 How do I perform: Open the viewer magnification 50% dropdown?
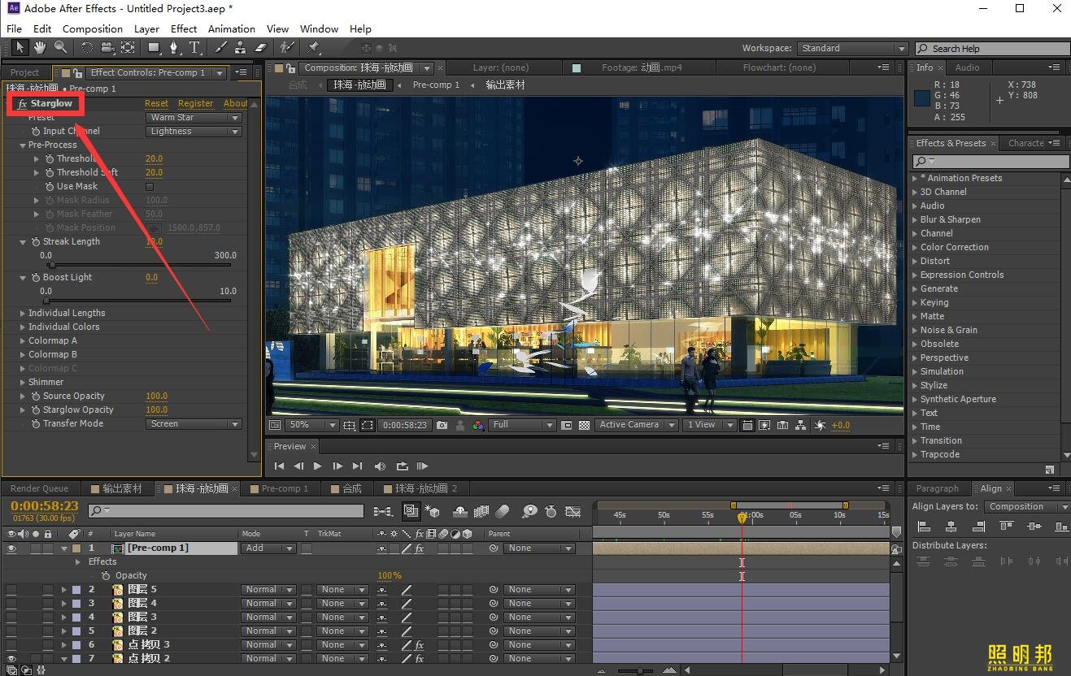click(x=313, y=425)
